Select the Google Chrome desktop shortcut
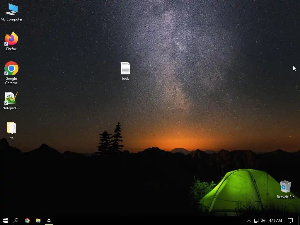This screenshot has width=300, height=225. coord(11,73)
